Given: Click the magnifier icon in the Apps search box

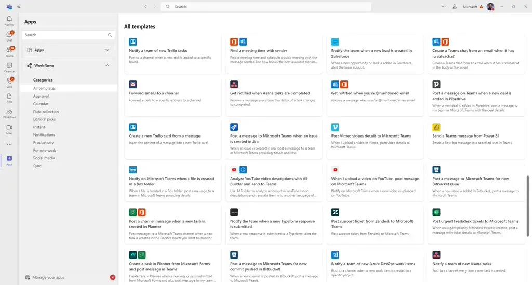Looking at the screenshot, I should pyautogui.click(x=110, y=35).
